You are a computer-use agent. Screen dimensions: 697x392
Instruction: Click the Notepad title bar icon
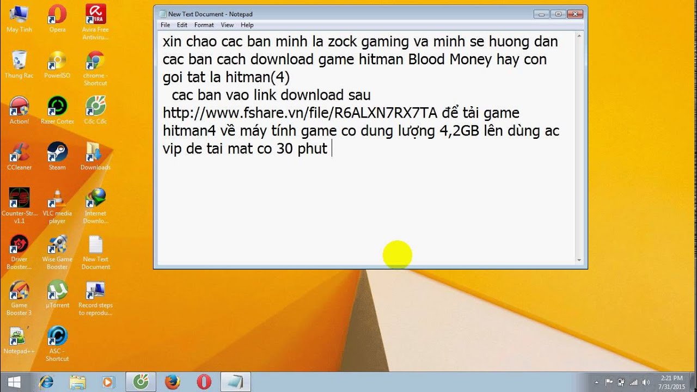tap(162, 14)
